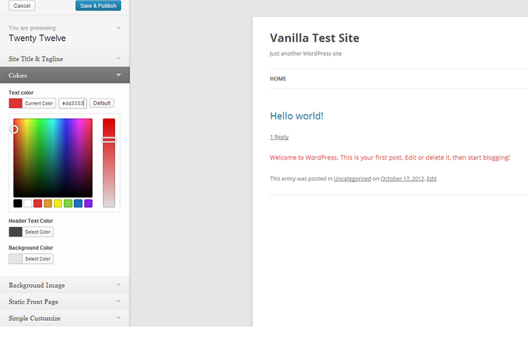
Task: Reset text color with Default button
Action: click(102, 104)
